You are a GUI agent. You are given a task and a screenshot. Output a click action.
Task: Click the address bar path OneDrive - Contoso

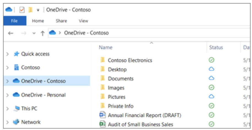(x=86, y=33)
